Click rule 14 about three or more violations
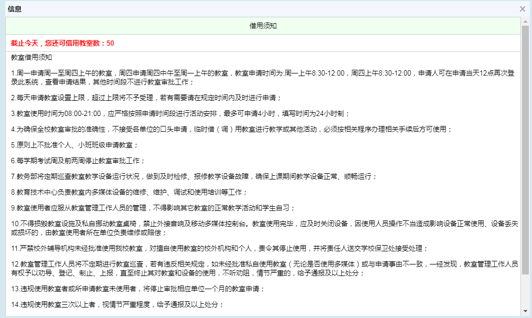 point(118,304)
